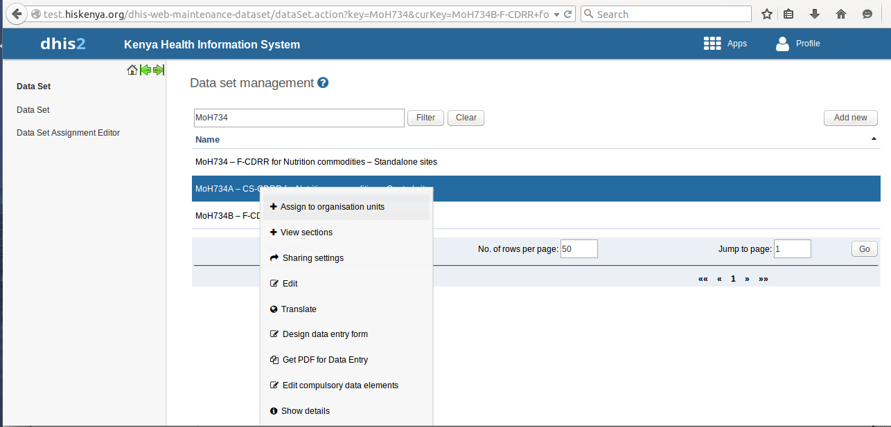The image size is (891, 427).
Task: Click the rows per page input field
Action: 579,249
